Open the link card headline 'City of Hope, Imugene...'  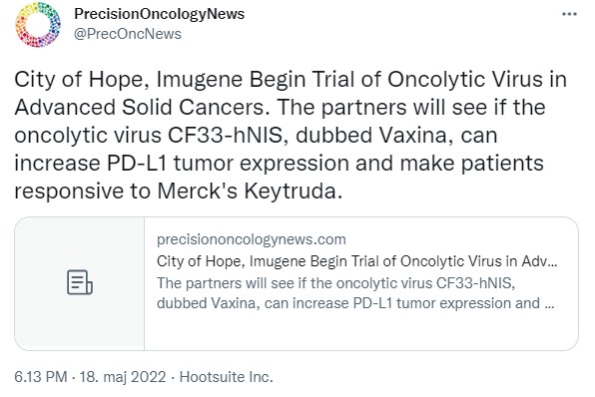[356, 261]
